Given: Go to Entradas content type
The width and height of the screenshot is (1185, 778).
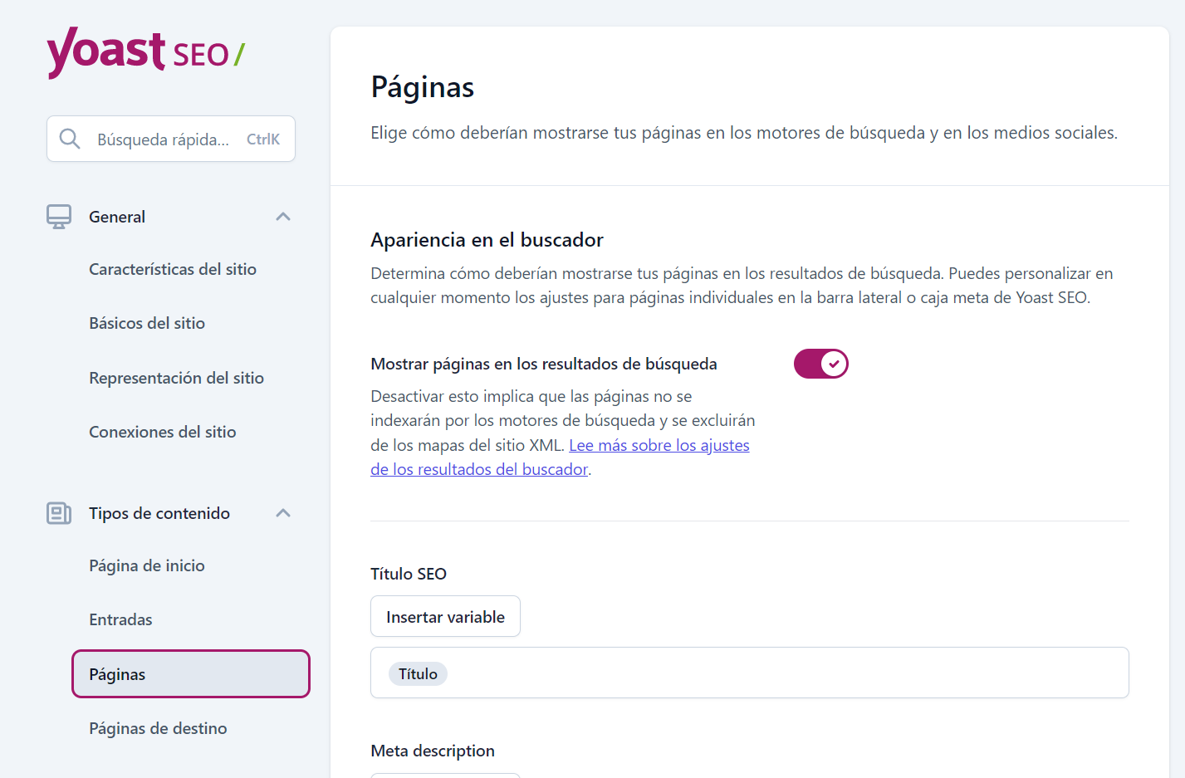Looking at the screenshot, I should tap(120, 619).
